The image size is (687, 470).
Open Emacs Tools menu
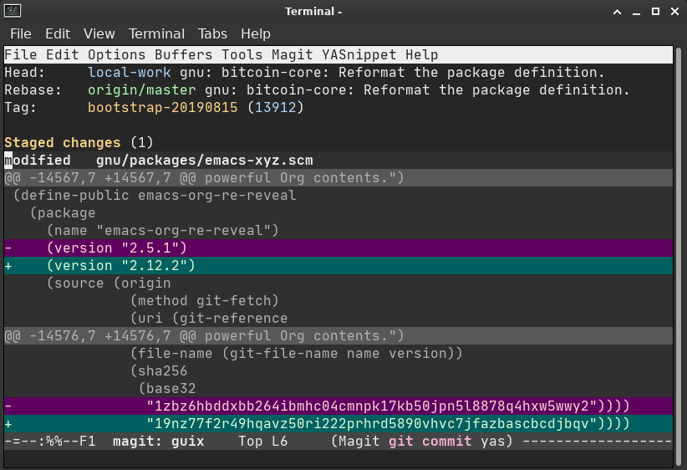[x=242, y=55]
